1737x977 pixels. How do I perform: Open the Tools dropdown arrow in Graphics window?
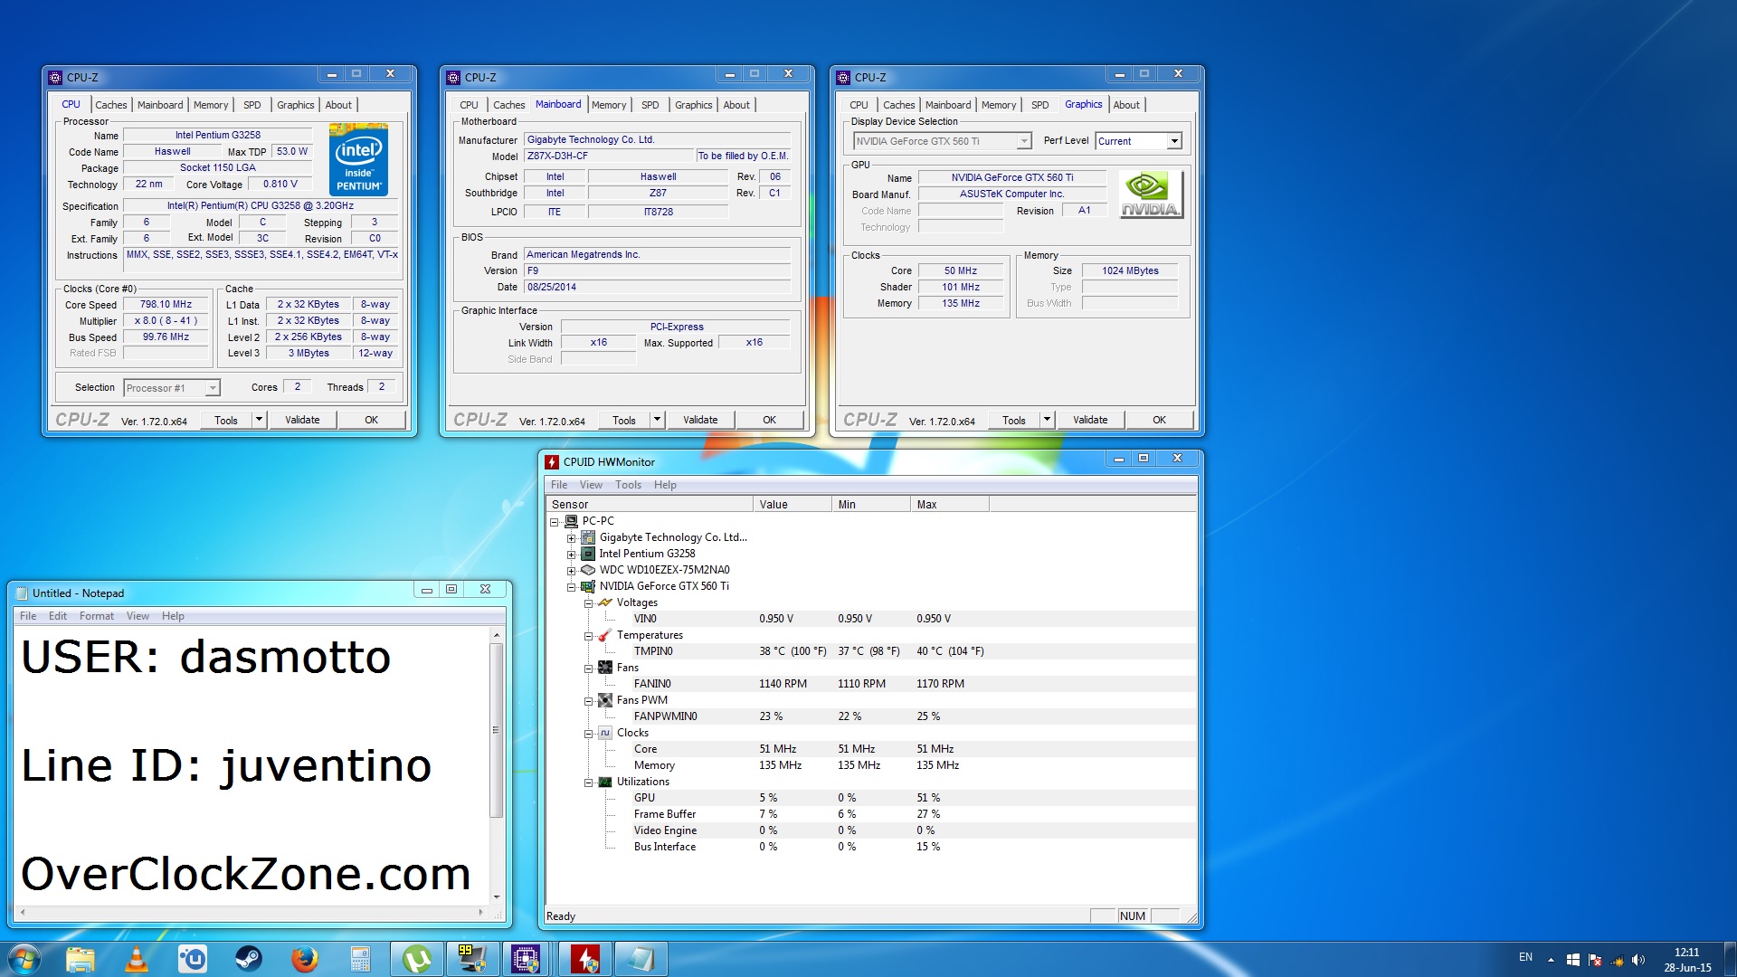(1047, 420)
